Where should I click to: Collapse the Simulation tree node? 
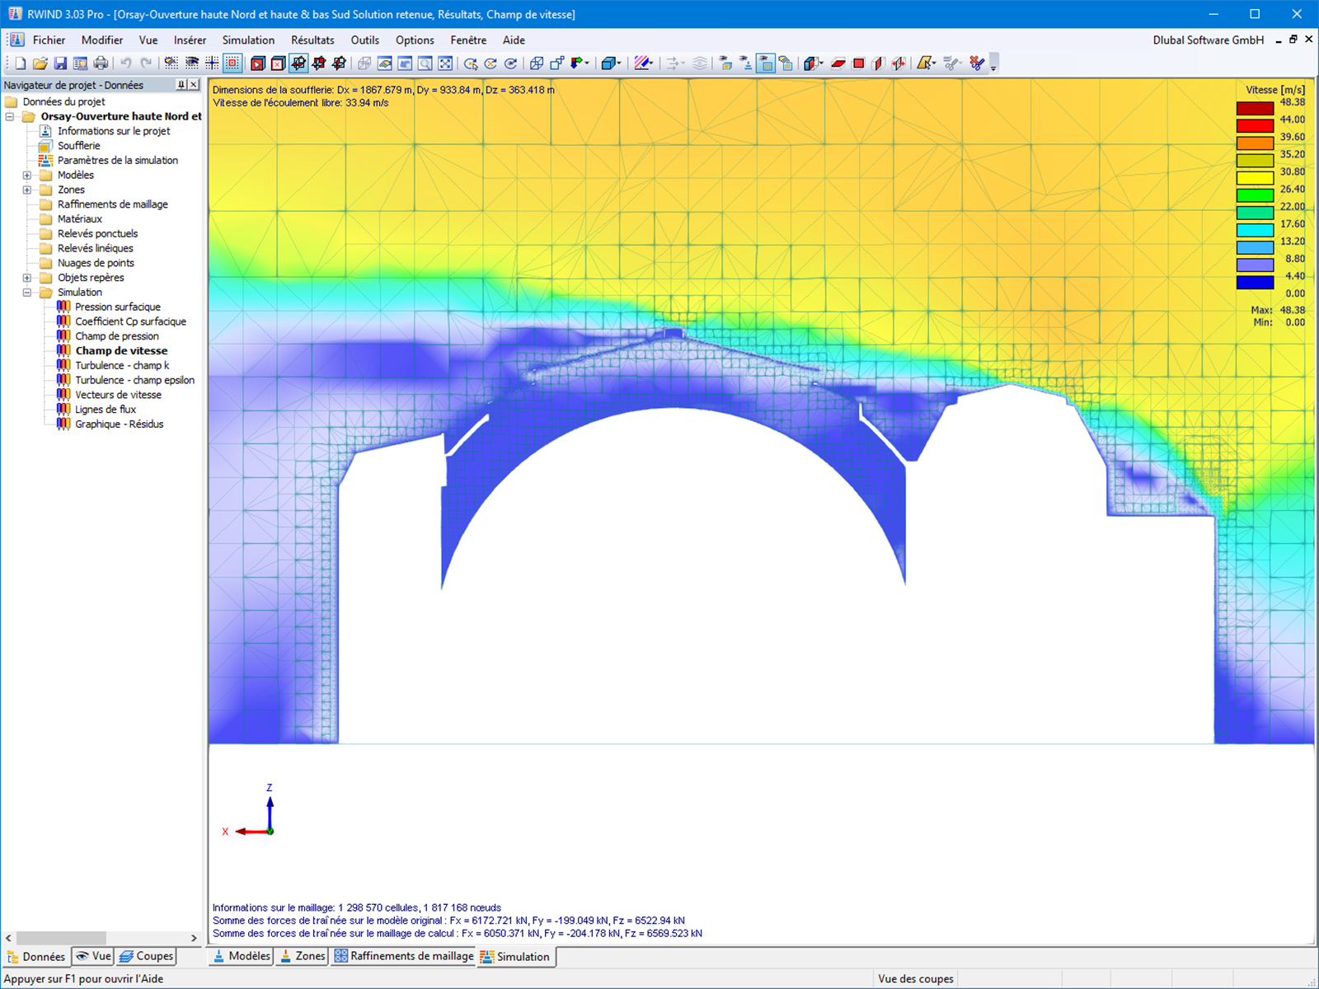[27, 293]
